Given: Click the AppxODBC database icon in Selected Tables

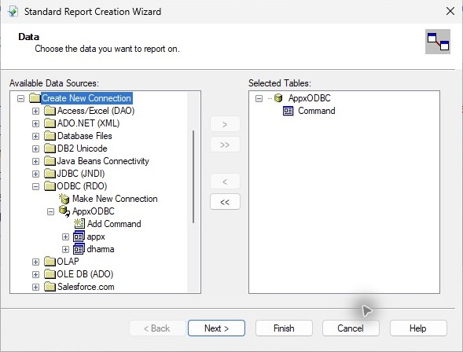Looking at the screenshot, I should pyautogui.click(x=278, y=98).
